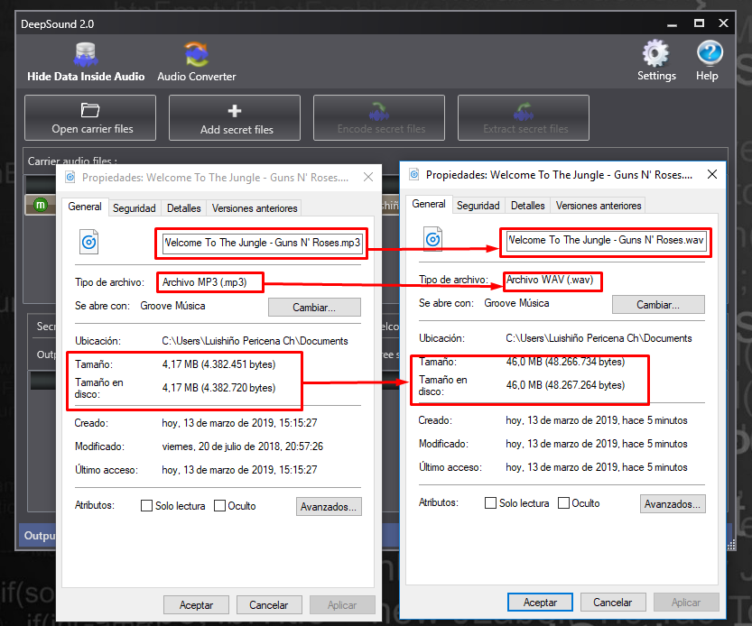Image resolution: width=752 pixels, height=626 pixels.
Task: Click size value 4,17 MB (4.382.451 bytes)
Action: 218,364
